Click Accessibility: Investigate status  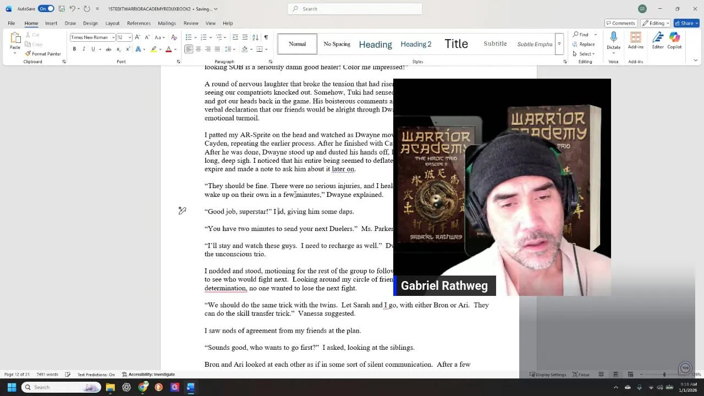point(148,375)
